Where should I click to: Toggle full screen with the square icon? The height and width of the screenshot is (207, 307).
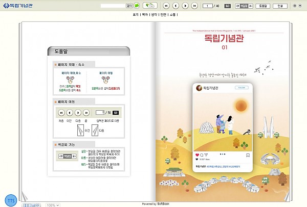click(x=295, y=6)
